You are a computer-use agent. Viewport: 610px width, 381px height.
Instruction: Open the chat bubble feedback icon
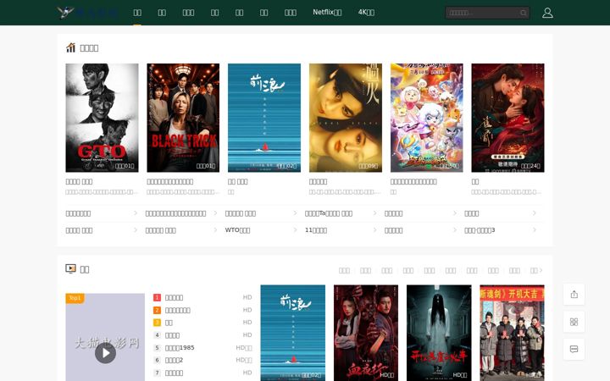point(574,349)
